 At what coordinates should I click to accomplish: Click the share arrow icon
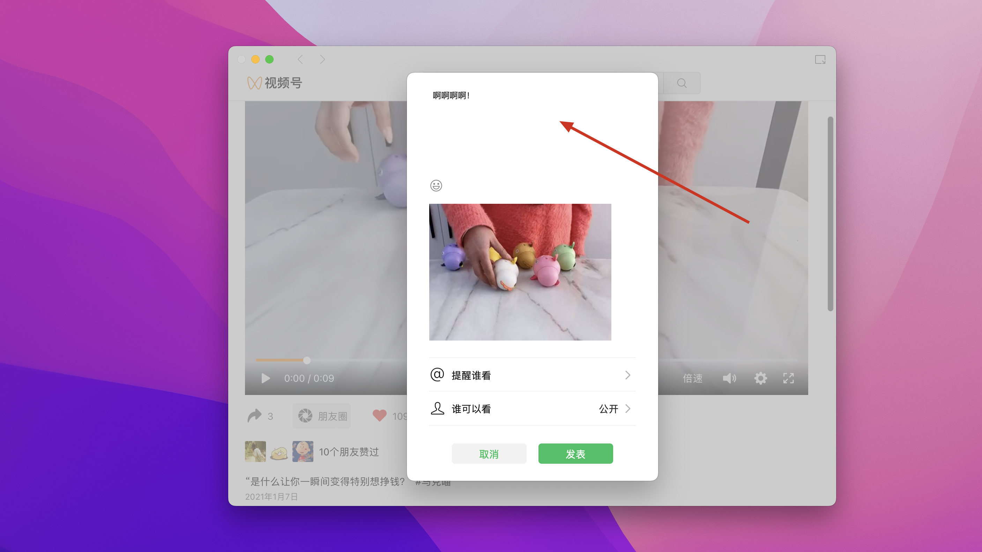[x=255, y=416]
